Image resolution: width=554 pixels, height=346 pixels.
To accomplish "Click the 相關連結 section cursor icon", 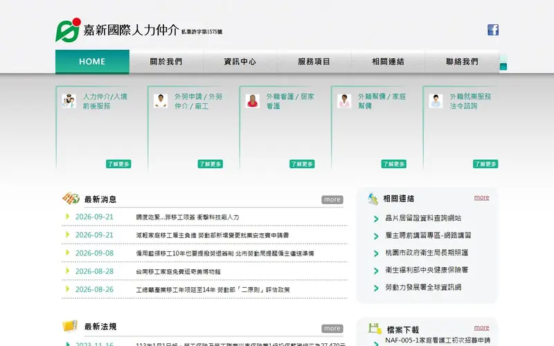I will pos(373,199).
